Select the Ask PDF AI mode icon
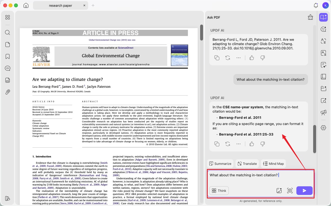This screenshot has width=331, height=206. pos(323,17)
